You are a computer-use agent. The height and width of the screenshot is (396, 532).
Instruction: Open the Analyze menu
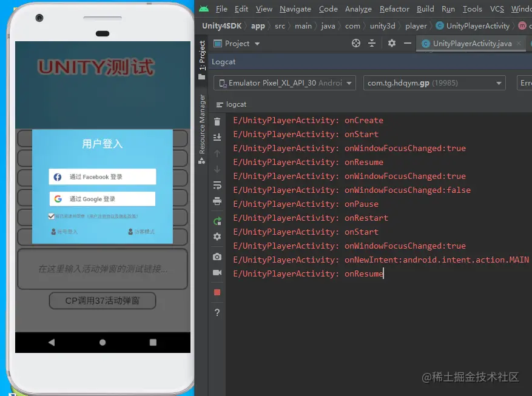tap(359, 9)
